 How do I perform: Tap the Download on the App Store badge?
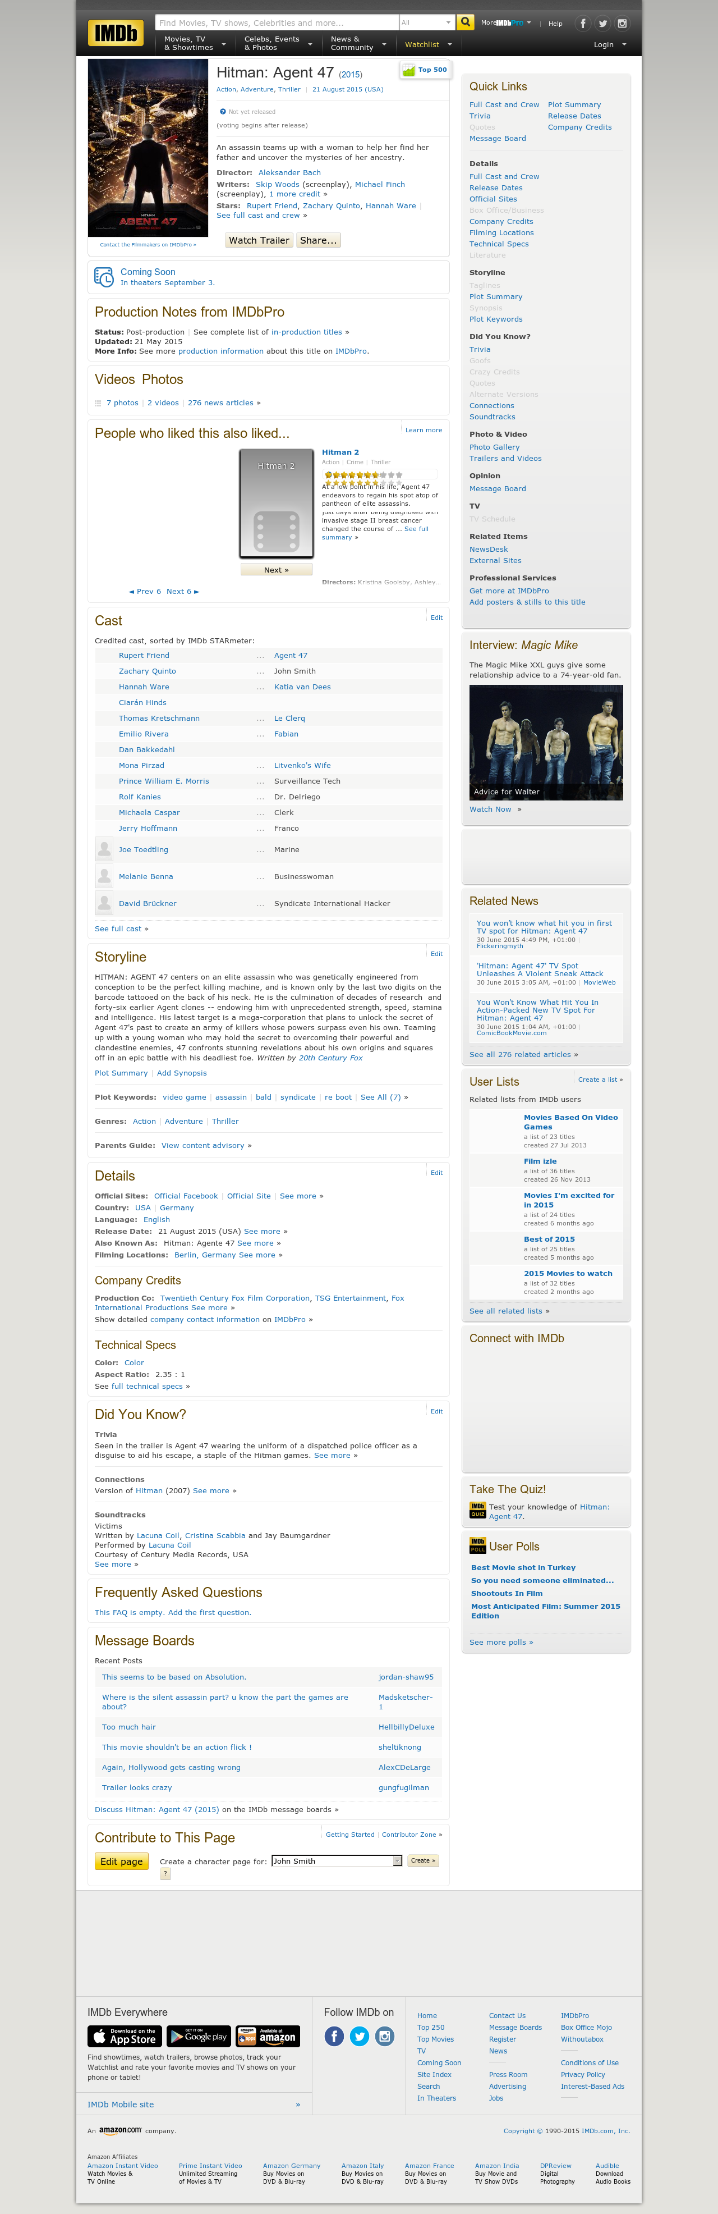125,2036
